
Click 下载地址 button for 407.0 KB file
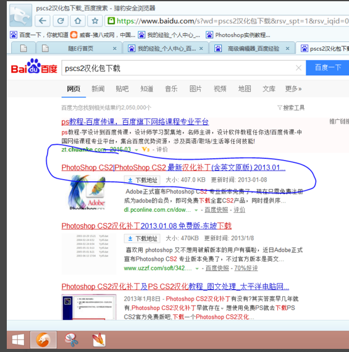tap(142, 180)
